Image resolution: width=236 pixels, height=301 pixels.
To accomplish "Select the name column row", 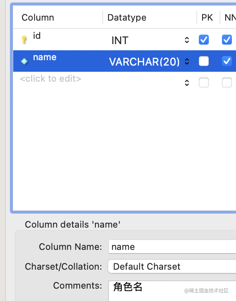I will (x=125, y=61).
